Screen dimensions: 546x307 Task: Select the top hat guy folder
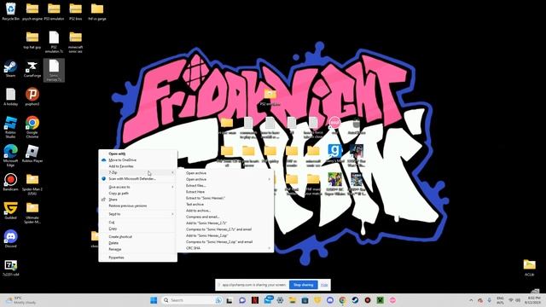tap(32, 40)
